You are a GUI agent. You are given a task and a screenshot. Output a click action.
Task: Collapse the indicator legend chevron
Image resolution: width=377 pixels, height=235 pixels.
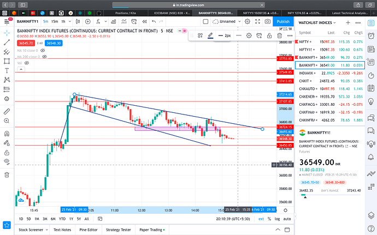point(21,69)
